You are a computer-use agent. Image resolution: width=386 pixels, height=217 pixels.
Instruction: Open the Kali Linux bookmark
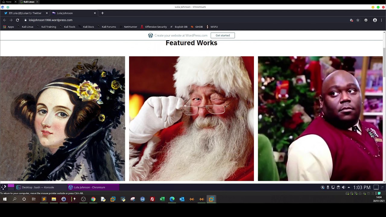tap(25, 27)
